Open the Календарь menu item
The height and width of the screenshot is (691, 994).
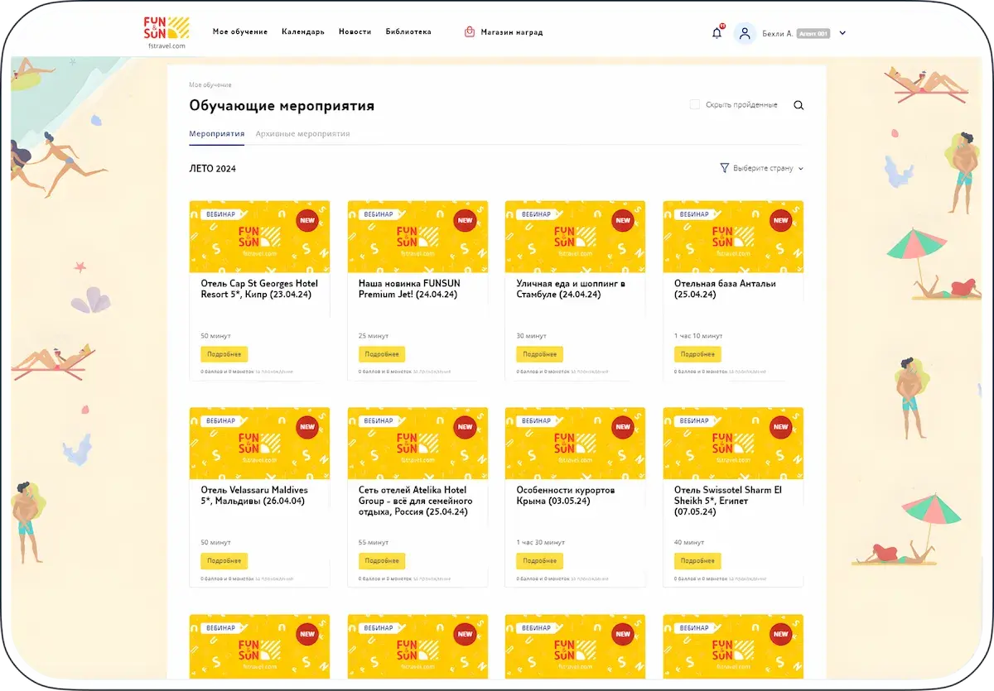click(303, 31)
